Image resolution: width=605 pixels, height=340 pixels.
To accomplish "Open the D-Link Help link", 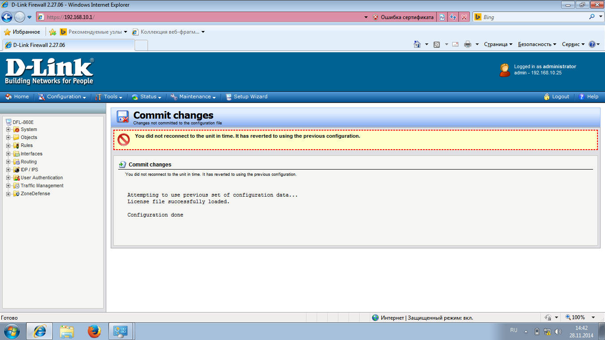I will pyautogui.click(x=589, y=97).
